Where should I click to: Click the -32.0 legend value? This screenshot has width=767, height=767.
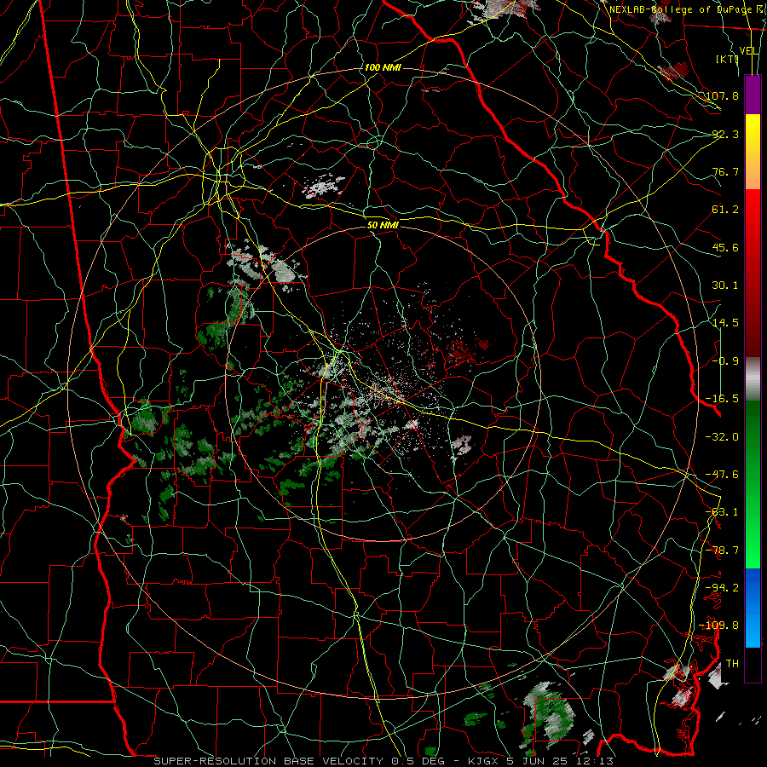(722, 437)
